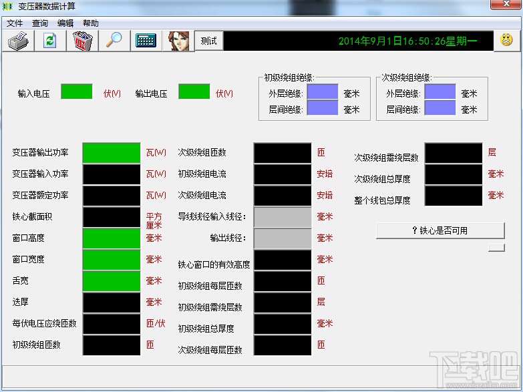Viewport: 523px width, 392px height.
Task: Click the green date and time display
Action: (x=407, y=41)
